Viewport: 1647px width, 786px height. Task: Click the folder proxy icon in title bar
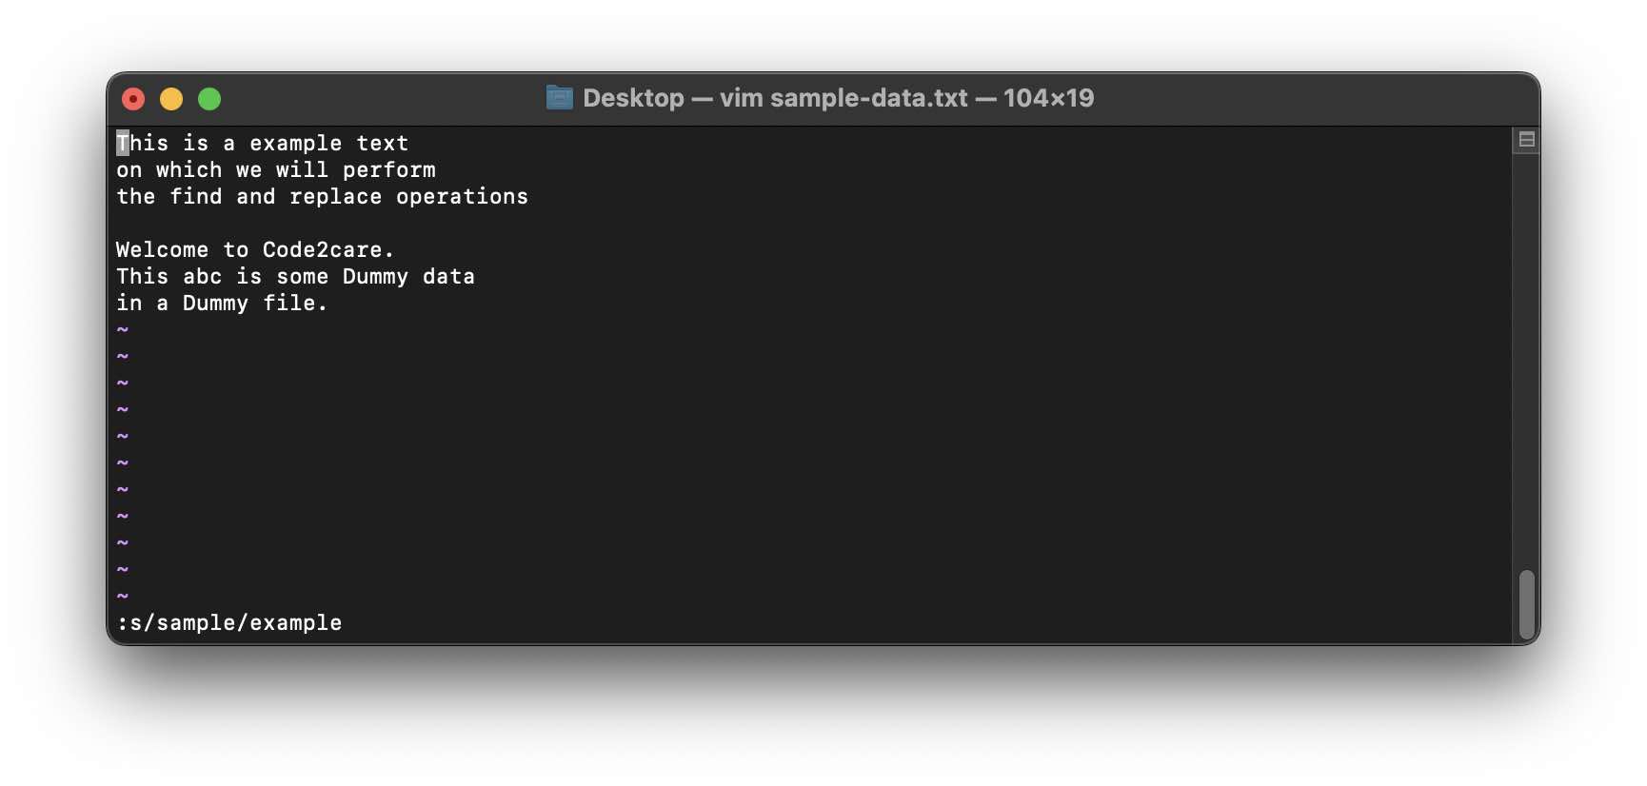559,98
